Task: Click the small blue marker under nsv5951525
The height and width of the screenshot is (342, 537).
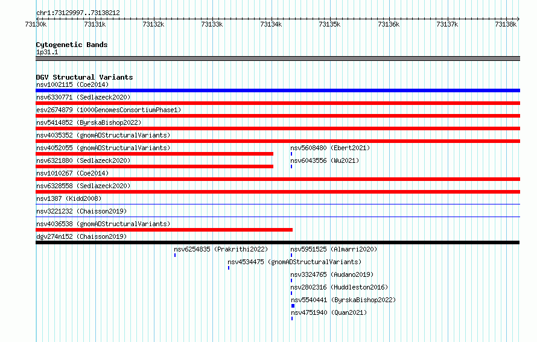Action: (x=291, y=255)
